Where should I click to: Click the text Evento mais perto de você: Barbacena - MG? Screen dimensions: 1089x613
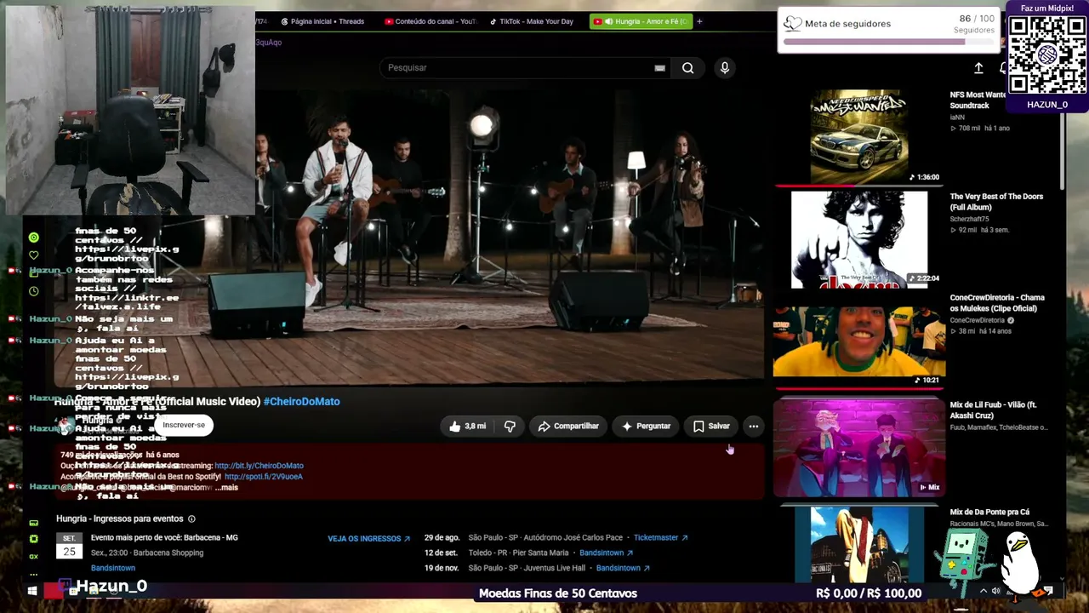[x=164, y=538]
